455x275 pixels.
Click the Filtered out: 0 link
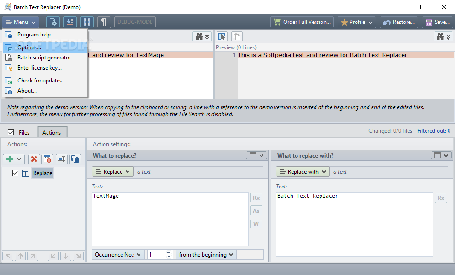(x=434, y=131)
